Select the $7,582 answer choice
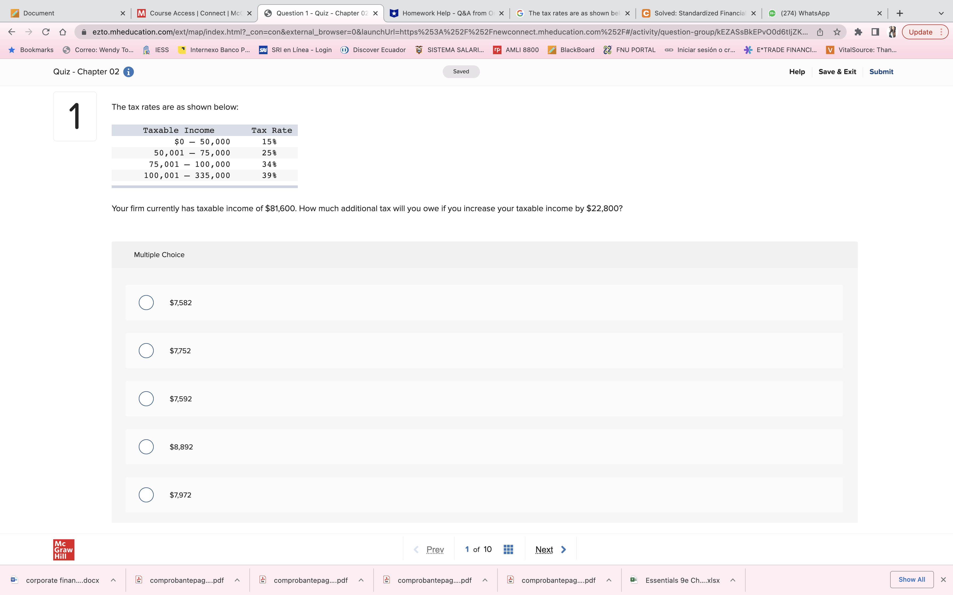This screenshot has height=595, width=953. pos(146,302)
